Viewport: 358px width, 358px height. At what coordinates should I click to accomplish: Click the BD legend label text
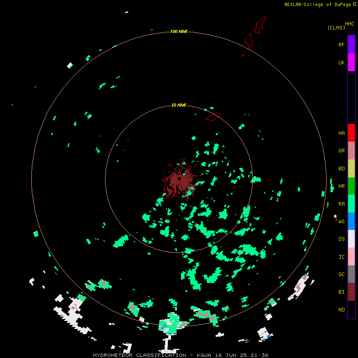click(341, 169)
